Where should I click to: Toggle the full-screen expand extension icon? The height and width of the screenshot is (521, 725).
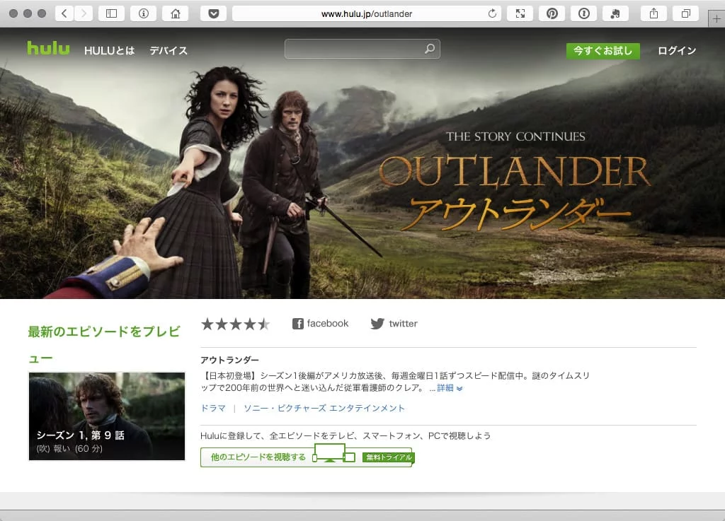520,13
